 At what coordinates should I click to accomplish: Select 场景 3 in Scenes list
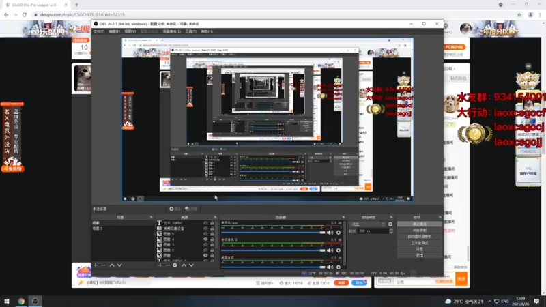pyautogui.click(x=123, y=229)
